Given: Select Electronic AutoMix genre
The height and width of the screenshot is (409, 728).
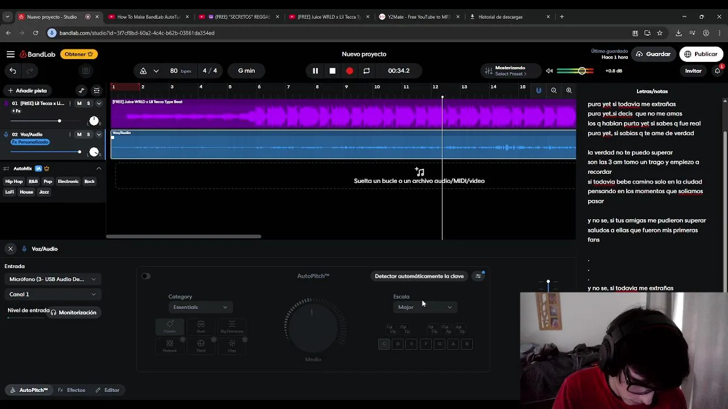Looking at the screenshot, I should 68,182.
